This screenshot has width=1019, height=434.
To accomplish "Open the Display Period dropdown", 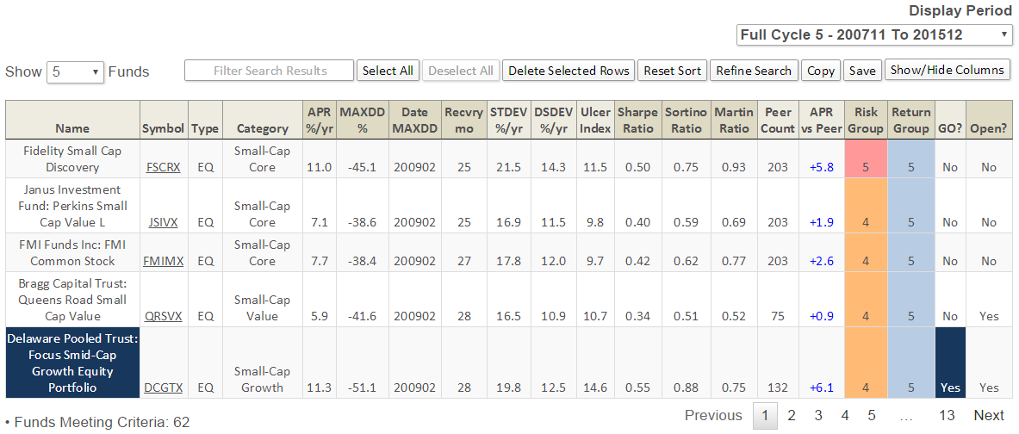I will 874,35.
